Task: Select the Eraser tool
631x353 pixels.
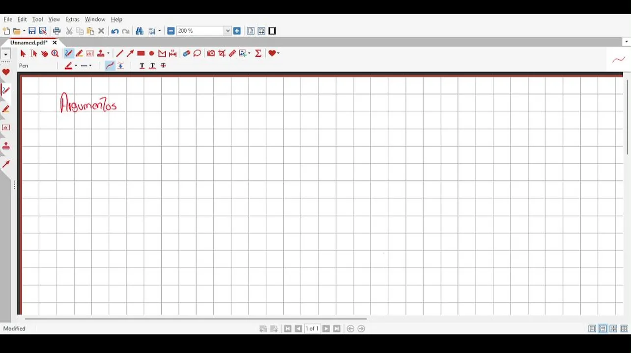Action: 186,53
